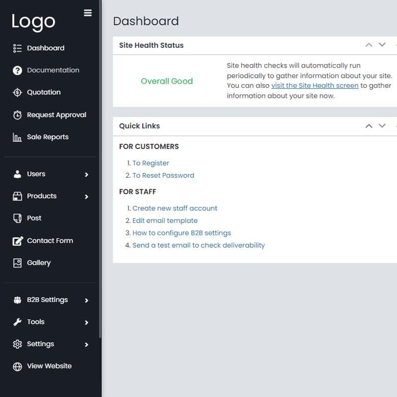Open Documentation via its question mark icon
397x397 pixels.
[17, 70]
